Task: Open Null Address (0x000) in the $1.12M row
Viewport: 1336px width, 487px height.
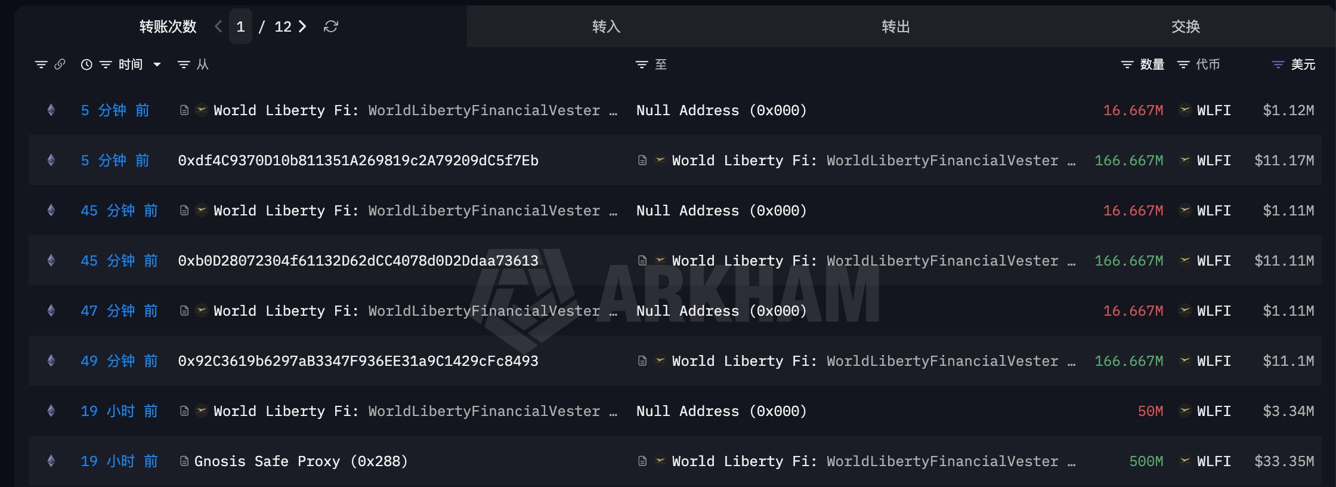Action: (721, 110)
